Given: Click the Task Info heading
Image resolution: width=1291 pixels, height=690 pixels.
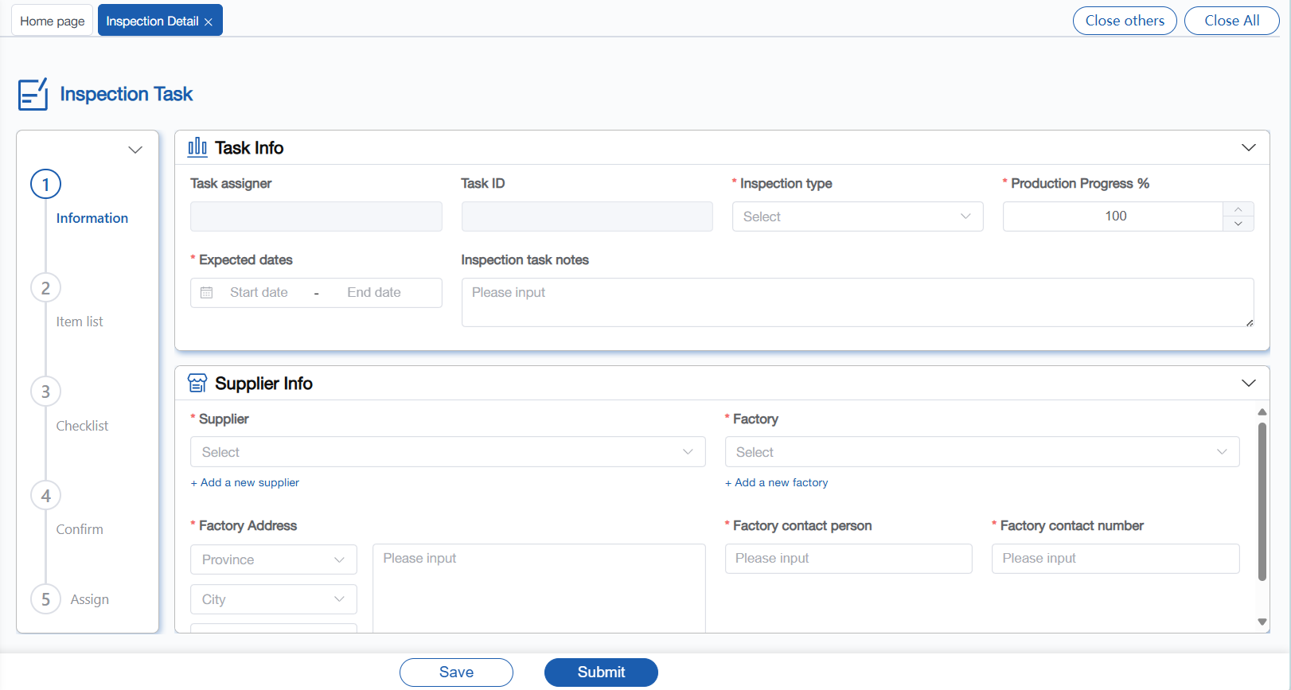Looking at the screenshot, I should pos(249,148).
